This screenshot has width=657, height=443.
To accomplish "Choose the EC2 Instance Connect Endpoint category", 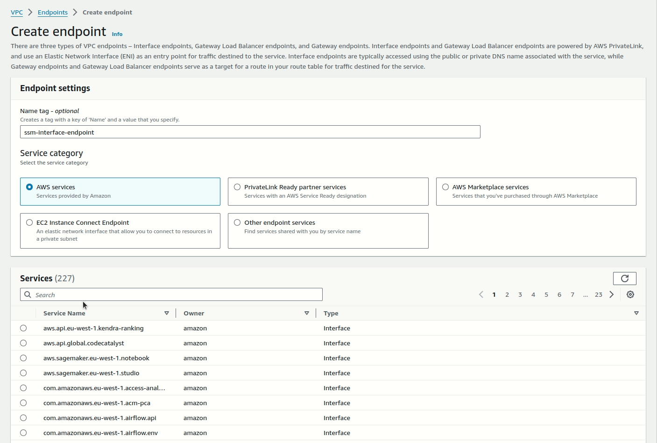I will tap(29, 222).
